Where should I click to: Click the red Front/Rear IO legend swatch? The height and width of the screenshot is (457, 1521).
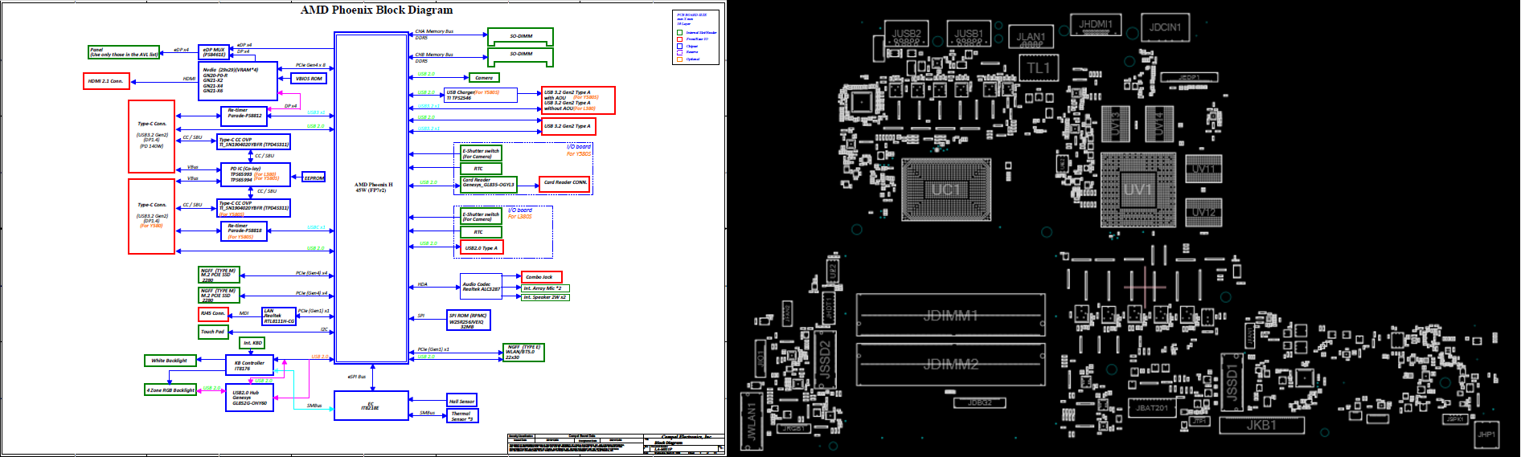[679, 39]
